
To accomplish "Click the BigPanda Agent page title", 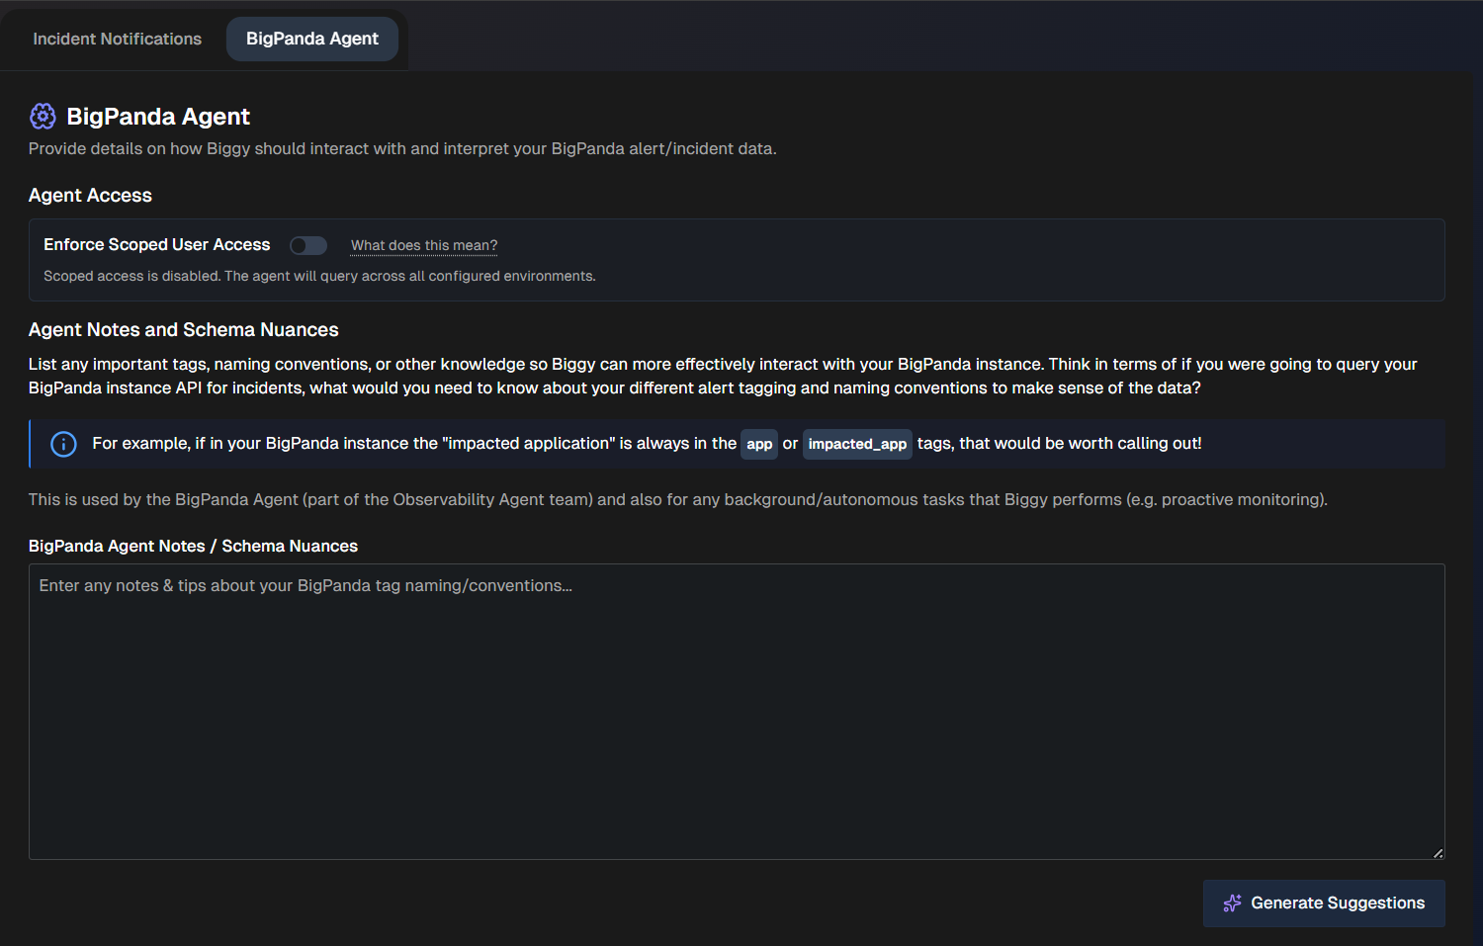I will [157, 116].
